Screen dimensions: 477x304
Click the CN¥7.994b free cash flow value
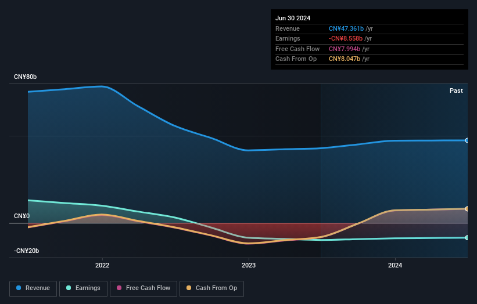pyautogui.click(x=345, y=49)
